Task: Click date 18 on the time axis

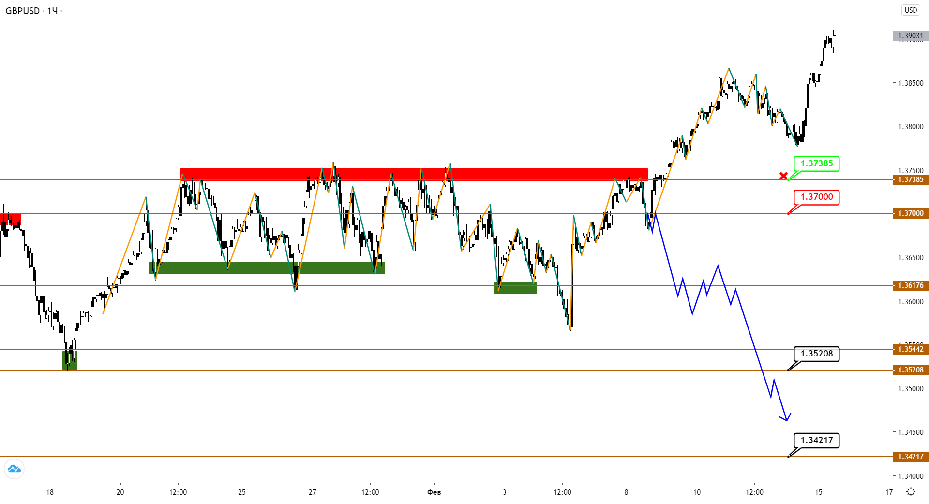Action: coord(50,492)
